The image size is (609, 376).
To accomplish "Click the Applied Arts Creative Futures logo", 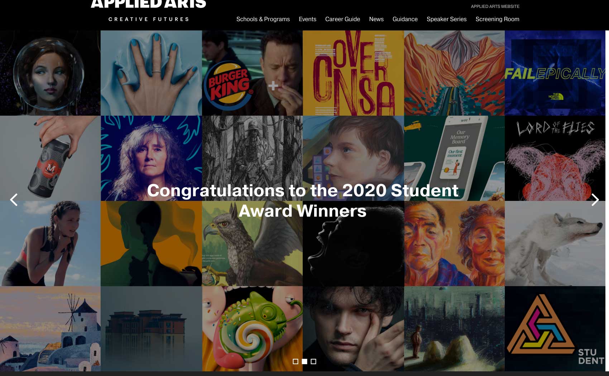I will (x=149, y=11).
